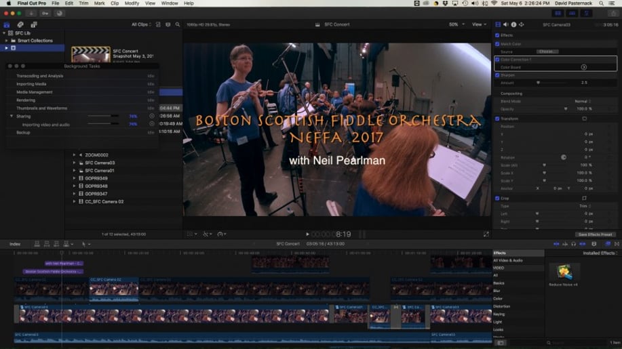
Task: Adjust the Opacity slider
Action: pos(566,109)
